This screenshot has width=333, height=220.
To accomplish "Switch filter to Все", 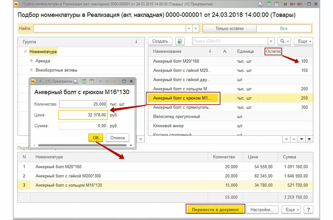I will click(x=284, y=28).
